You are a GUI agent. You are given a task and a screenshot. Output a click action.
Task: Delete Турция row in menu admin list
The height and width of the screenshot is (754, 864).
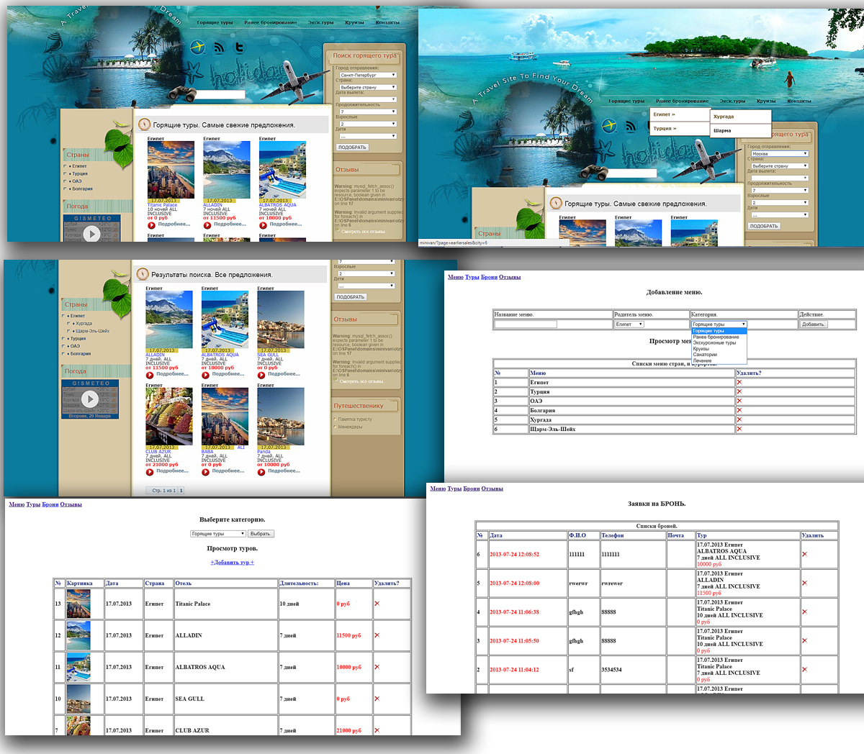pyautogui.click(x=739, y=391)
